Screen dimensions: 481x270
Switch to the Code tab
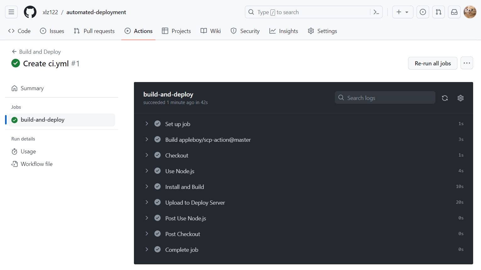19,31
